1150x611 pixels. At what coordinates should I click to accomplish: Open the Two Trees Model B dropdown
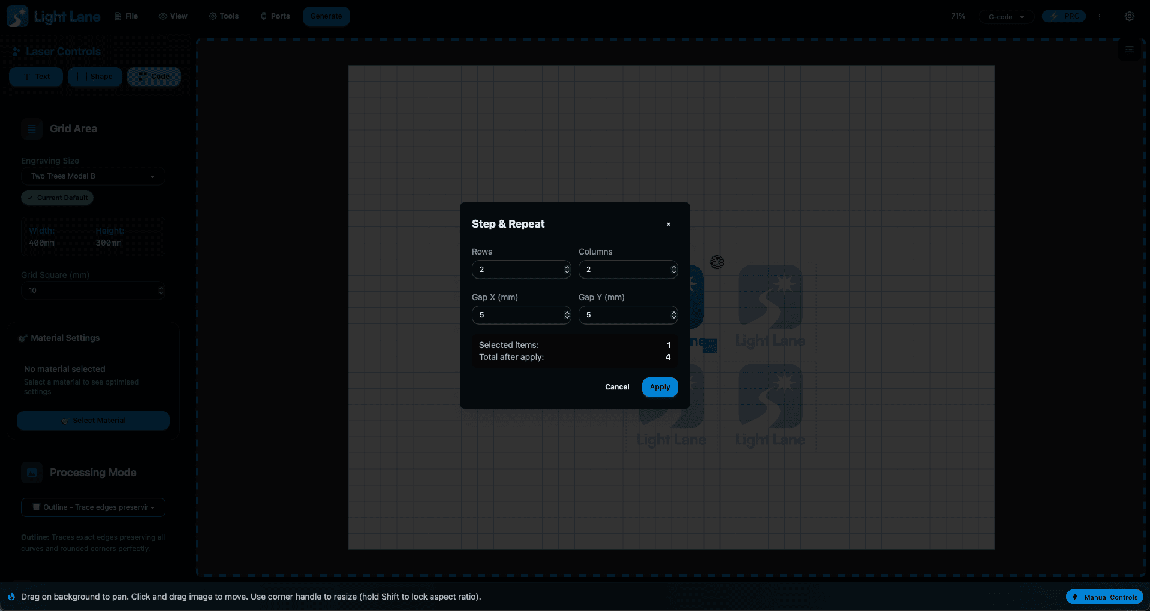click(x=93, y=176)
